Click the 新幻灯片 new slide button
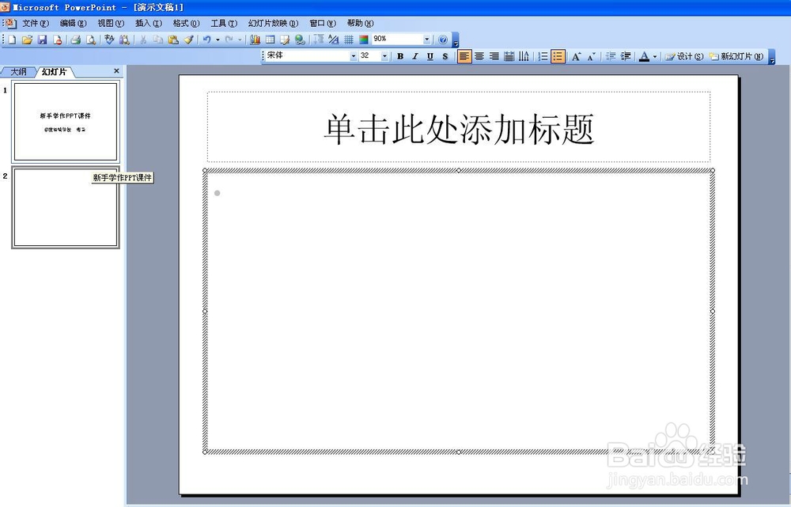791x507 pixels. click(734, 56)
